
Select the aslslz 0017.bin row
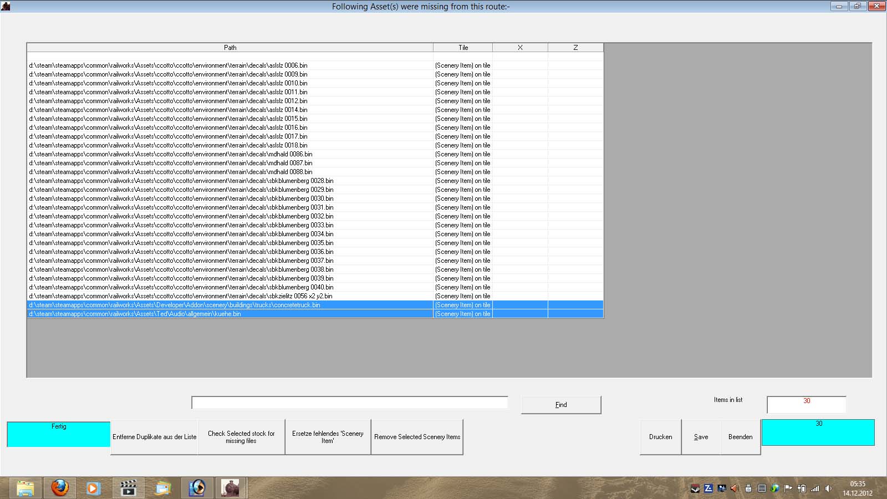[x=315, y=136]
